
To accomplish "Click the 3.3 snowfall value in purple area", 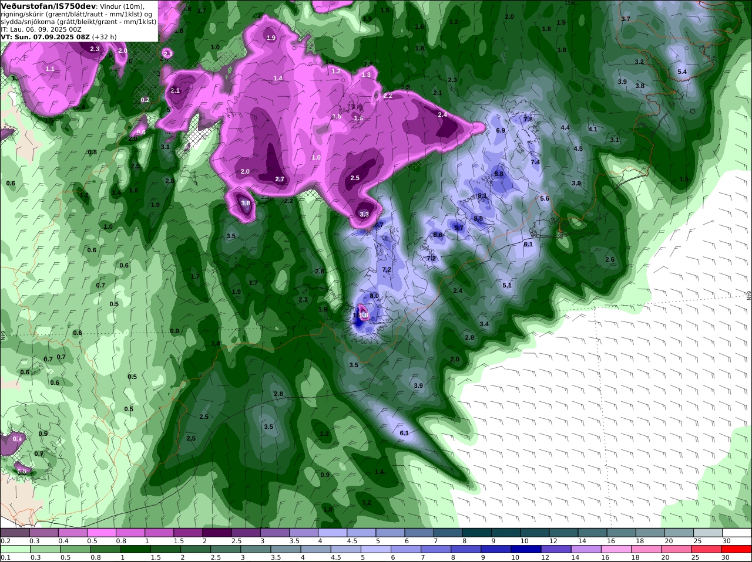I will [x=364, y=214].
